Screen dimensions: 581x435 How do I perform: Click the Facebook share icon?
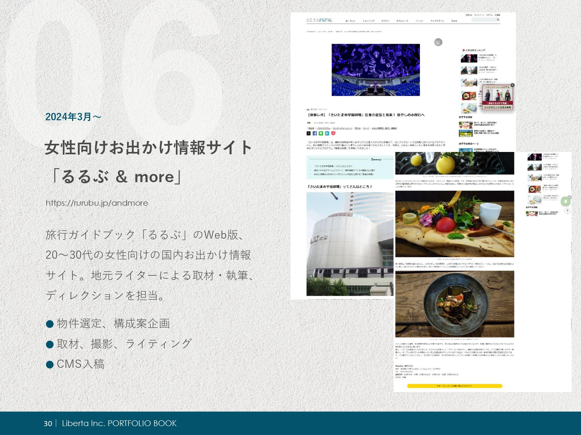pos(315,133)
